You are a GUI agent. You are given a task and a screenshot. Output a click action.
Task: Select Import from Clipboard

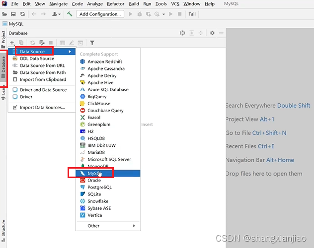point(42,79)
